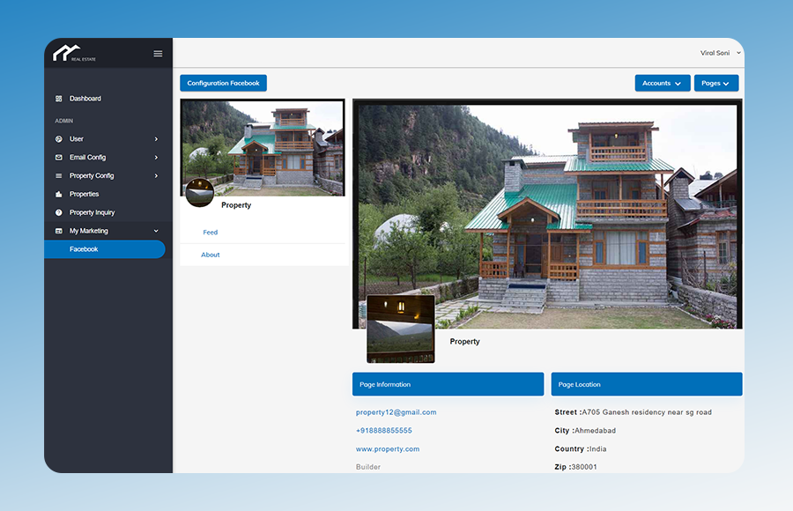
Task: Click the Dashboard grid icon
Action: pos(59,99)
